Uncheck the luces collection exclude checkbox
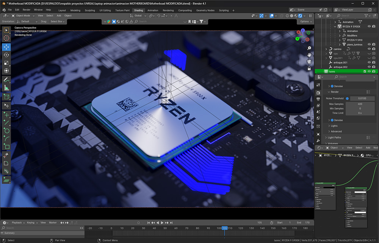Viewport: 379px width, 243px height. pos(365,71)
